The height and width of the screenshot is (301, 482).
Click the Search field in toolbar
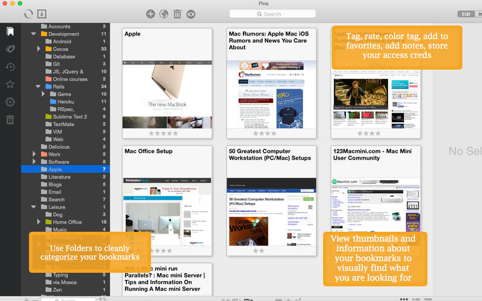click(x=272, y=14)
